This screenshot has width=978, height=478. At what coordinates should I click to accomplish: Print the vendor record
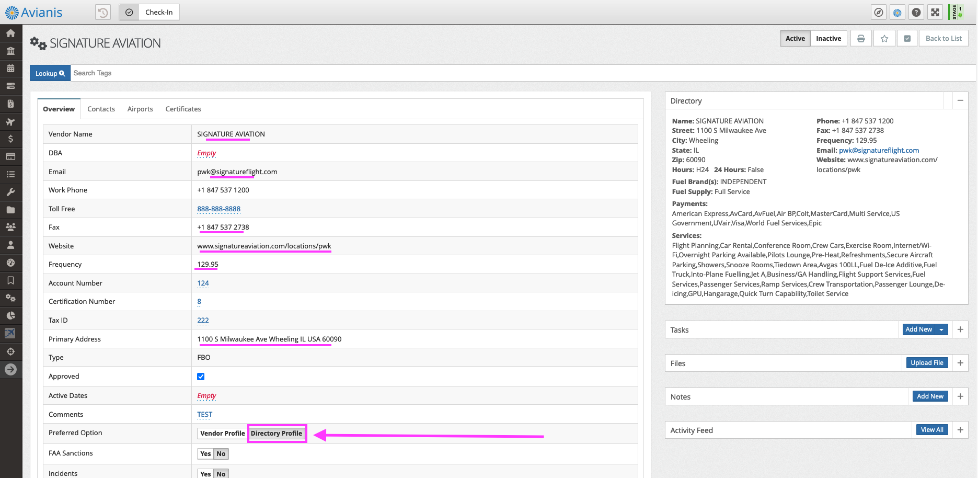[x=861, y=39]
